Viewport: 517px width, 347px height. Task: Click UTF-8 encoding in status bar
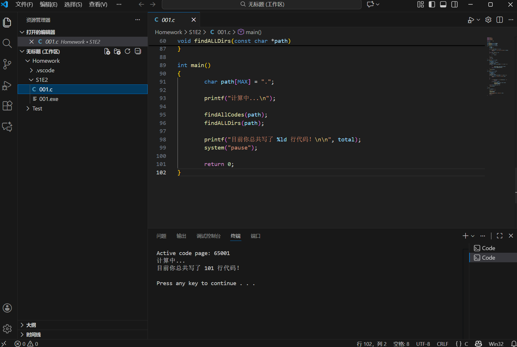(x=423, y=344)
